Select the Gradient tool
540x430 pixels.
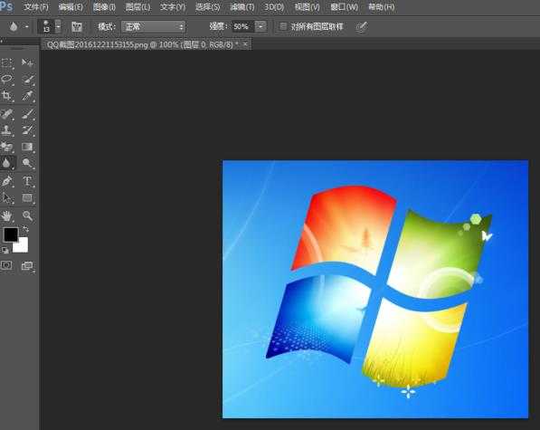[27, 147]
